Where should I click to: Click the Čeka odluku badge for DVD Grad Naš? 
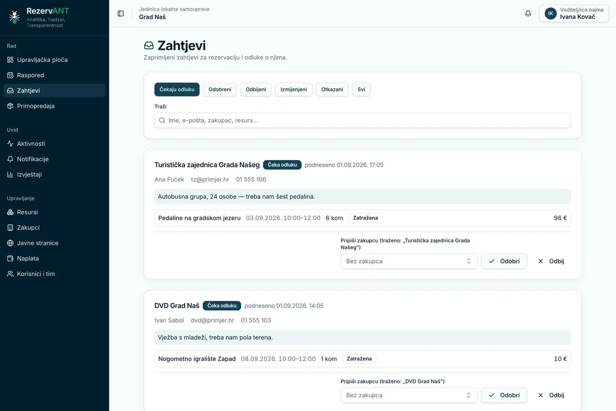pyautogui.click(x=222, y=306)
